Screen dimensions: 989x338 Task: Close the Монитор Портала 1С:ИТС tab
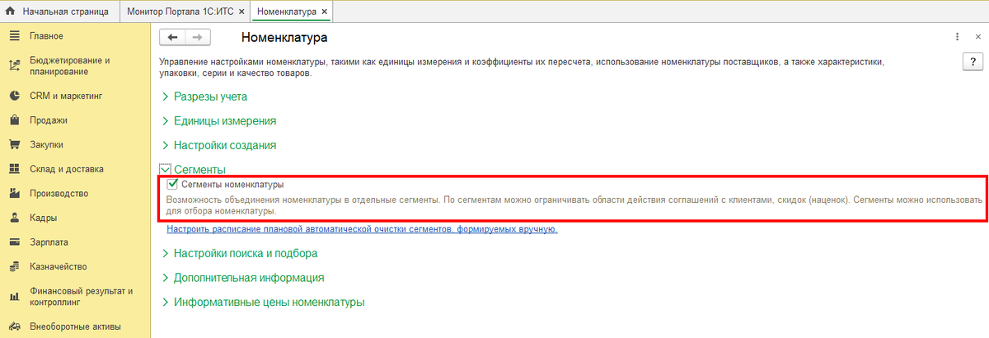(243, 12)
